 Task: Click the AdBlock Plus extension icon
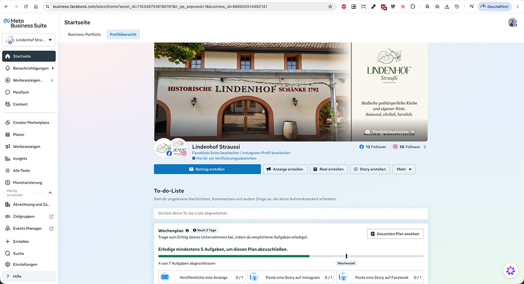[x=344, y=7]
